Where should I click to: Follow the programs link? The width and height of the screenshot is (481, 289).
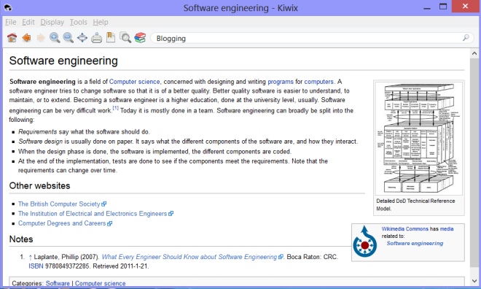click(x=281, y=82)
